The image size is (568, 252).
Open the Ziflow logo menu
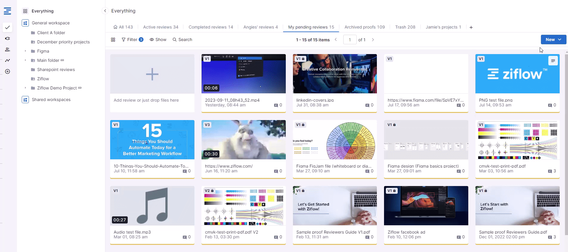point(7,11)
